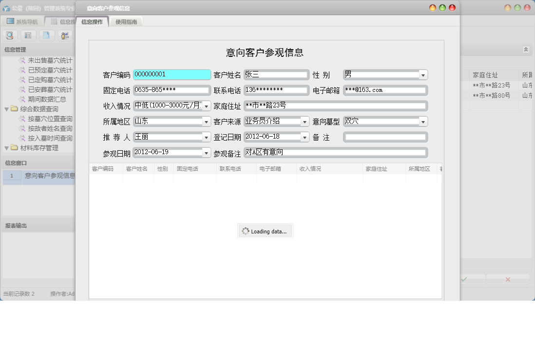Screen dimensions: 535x338
Task: Click the document icon in the toolbar
Action: (46, 35)
